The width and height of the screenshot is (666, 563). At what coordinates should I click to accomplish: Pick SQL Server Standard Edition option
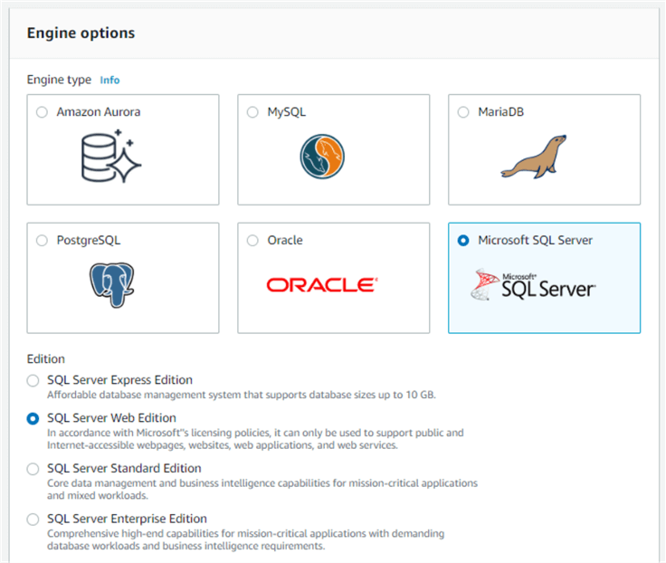[33, 469]
